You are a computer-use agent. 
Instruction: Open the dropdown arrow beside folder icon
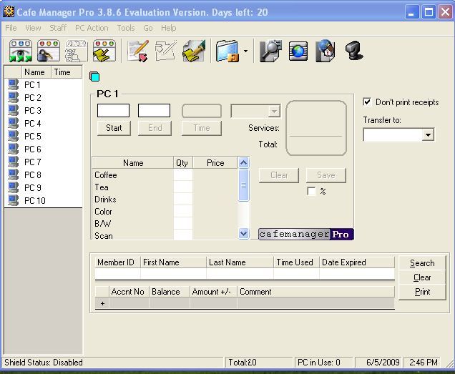[x=246, y=51]
